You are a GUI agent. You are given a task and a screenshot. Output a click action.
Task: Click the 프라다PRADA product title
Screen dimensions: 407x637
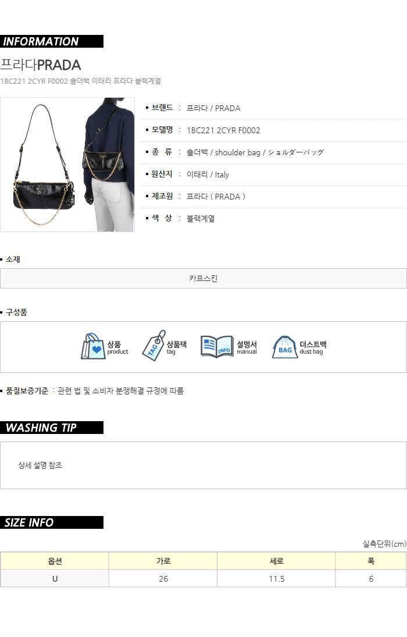coord(41,65)
